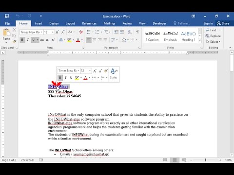Expand the Styles gallery more arrow
Screen dimensions: 234x175
200,40
